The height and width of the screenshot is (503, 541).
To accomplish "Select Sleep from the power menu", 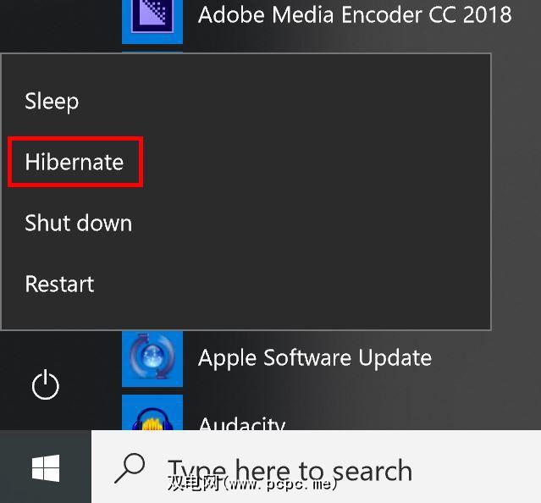I will click(x=52, y=102).
